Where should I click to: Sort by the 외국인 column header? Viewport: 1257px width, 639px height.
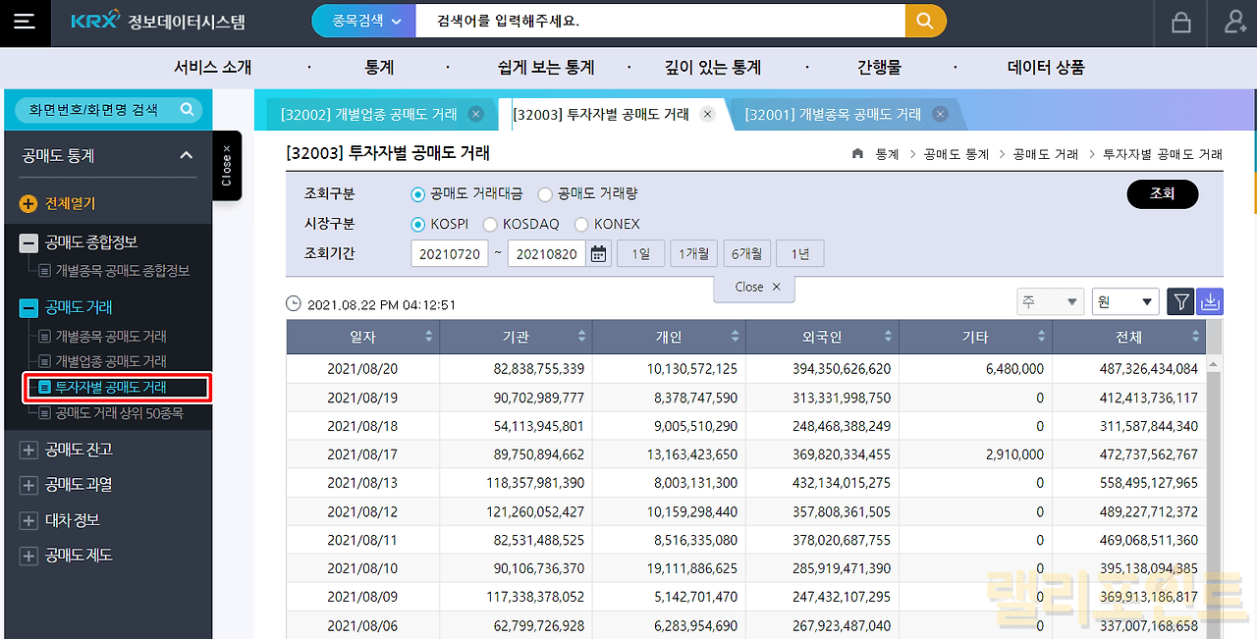click(x=822, y=337)
